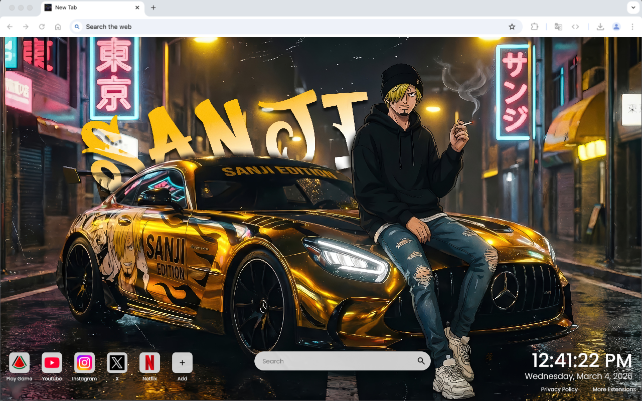Open the More Extensions link
Screen dimensions: 642x401
click(x=614, y=389)
